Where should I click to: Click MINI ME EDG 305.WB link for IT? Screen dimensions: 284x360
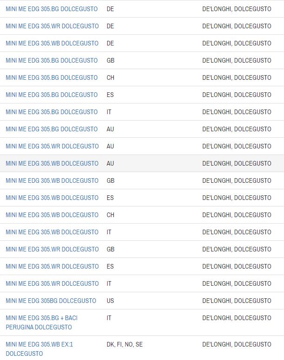click(52, 232)
